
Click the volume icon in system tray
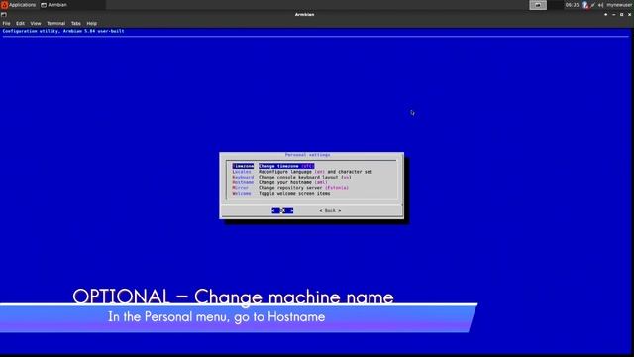601,5
